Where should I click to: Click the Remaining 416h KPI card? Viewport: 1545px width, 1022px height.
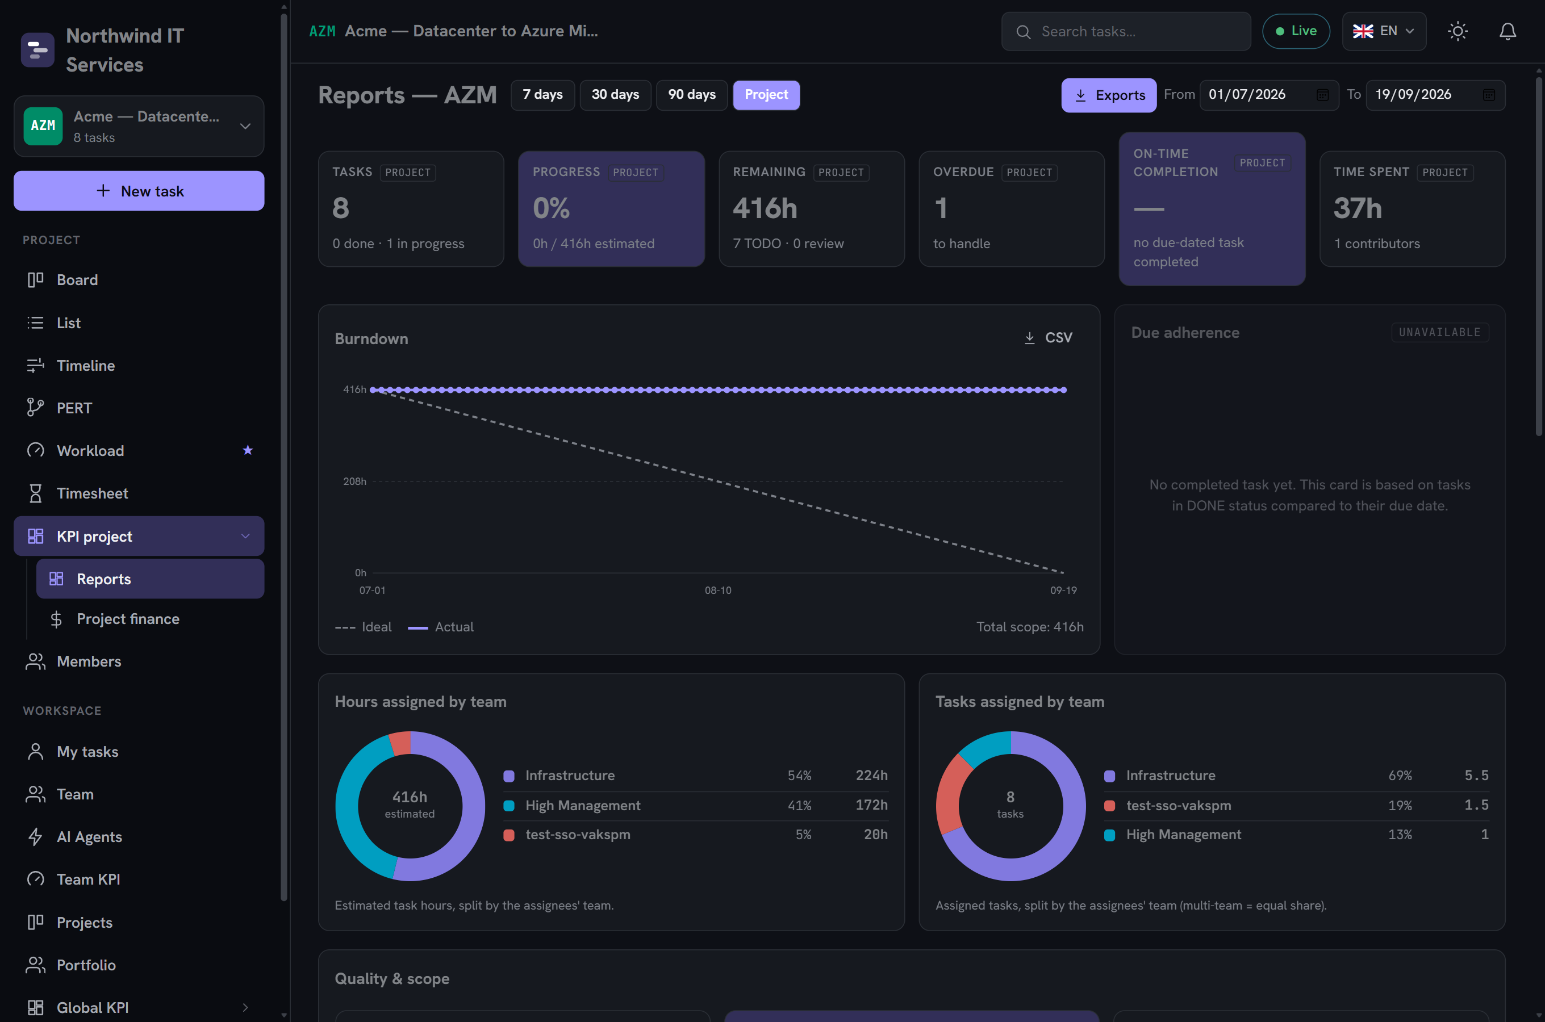812,209
